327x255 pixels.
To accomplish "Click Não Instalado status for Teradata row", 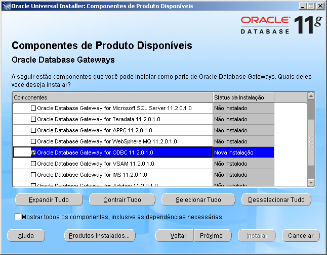I will coord(243,119).
